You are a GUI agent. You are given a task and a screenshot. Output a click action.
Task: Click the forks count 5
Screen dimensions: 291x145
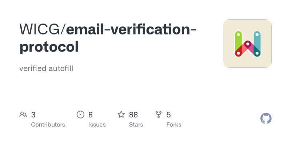169,115
